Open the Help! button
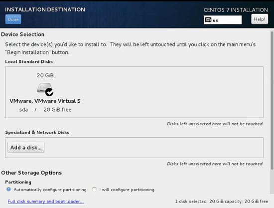This screenshot has width=274, height=208. click(x=260, y=19)
